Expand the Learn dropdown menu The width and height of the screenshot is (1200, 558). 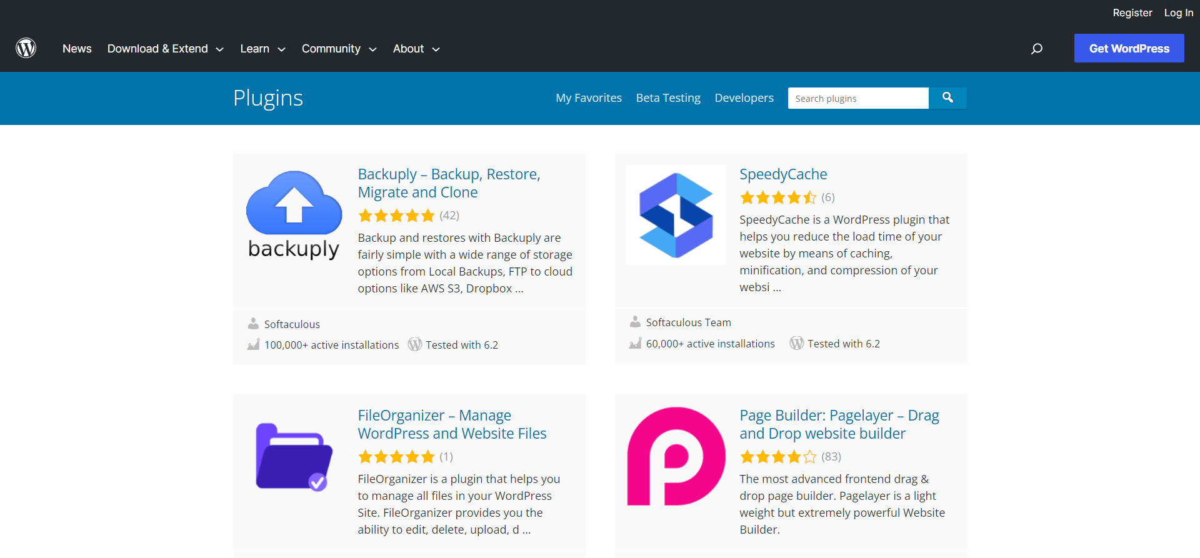point(262,49)
